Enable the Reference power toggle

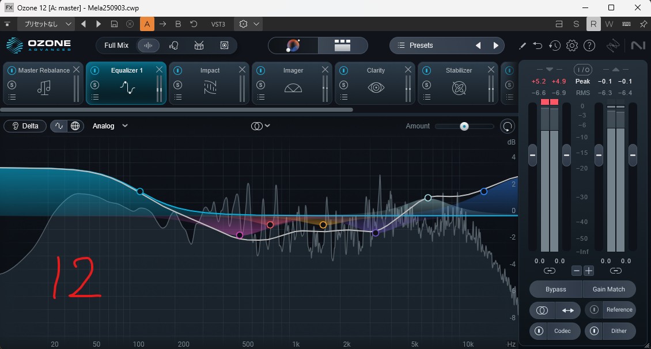[x=594, y=310]
